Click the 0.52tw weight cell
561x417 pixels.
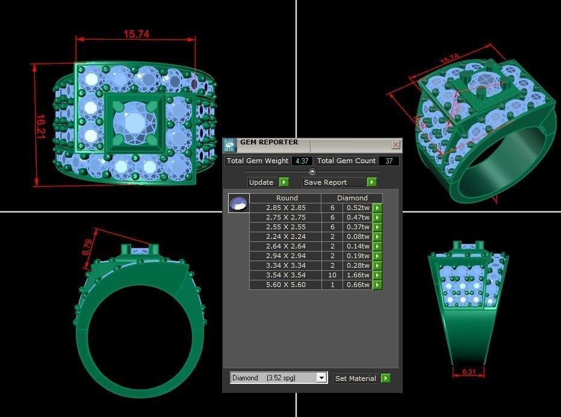(x=358, y=208)
